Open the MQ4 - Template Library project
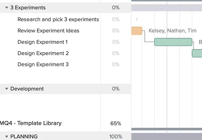202x140 pixels. (x=30, y=123)
